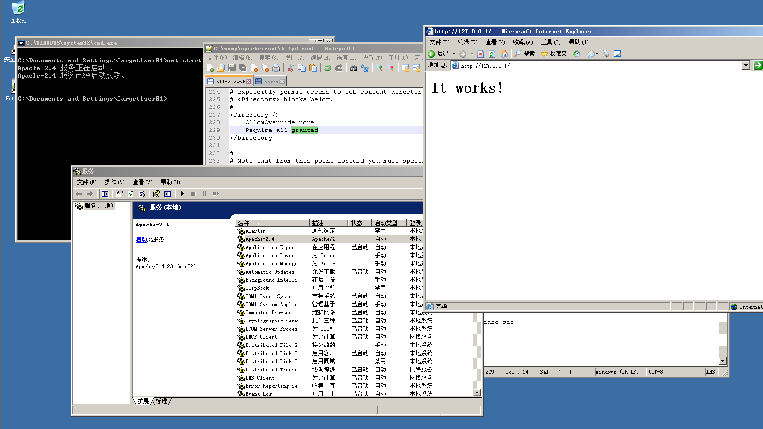This screenshot has height=429, width=763.
Task: Click the Open file icon in Notepad++
Action: click(221, 68)
